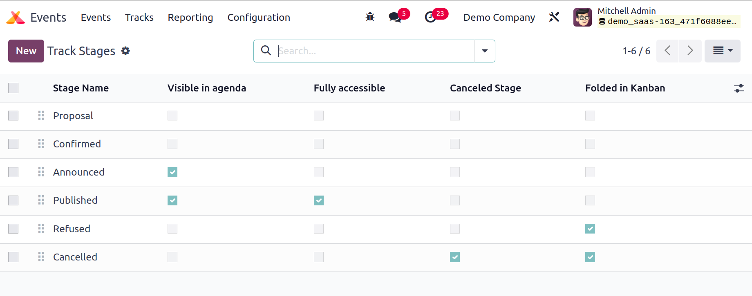
Task: Click the Track Stages breadcrumb title
Action: pyautogui.click(x=81, y=51)
